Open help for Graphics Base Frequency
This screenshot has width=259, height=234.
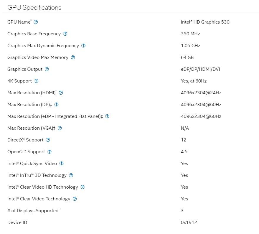click(x=65, y=34)
